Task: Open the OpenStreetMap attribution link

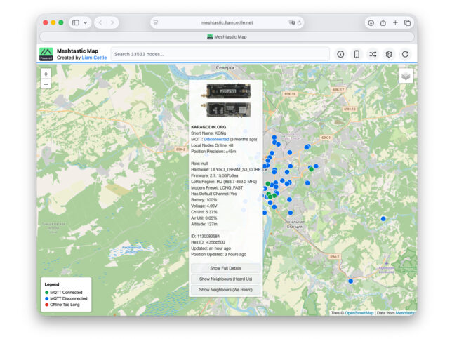Action: [x=359, y=313]
